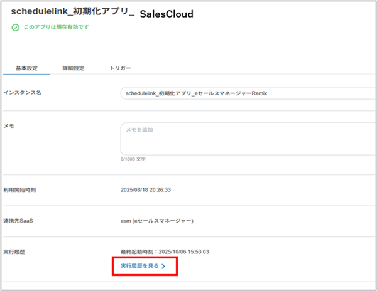Open the 実行履歴を見る link

pyautogui.click(x=139, y=267)
